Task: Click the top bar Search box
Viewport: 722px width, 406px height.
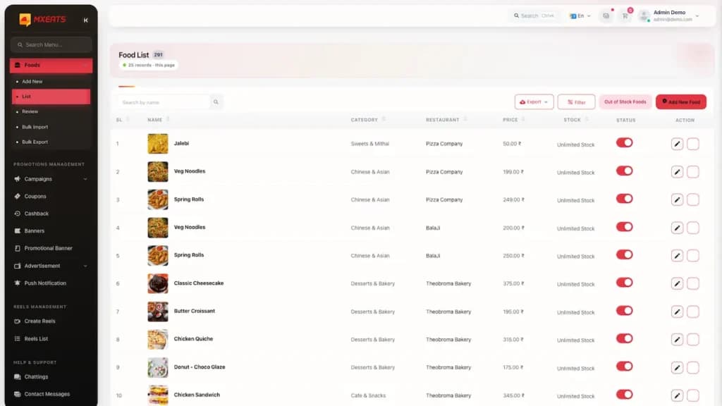Action: (x=536, y=16)
